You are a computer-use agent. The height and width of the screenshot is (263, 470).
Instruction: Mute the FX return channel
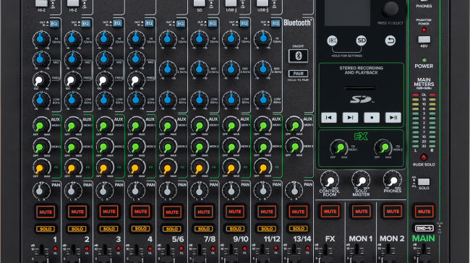(x=330, y=212)
